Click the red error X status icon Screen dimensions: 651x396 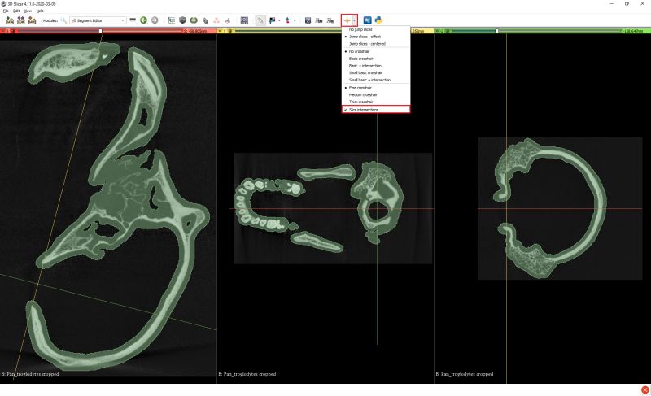coord(644,389)
